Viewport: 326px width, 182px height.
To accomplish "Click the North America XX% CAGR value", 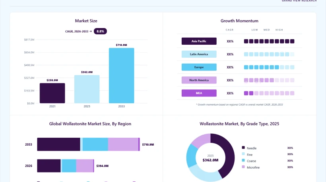I will tap(230, 80).
